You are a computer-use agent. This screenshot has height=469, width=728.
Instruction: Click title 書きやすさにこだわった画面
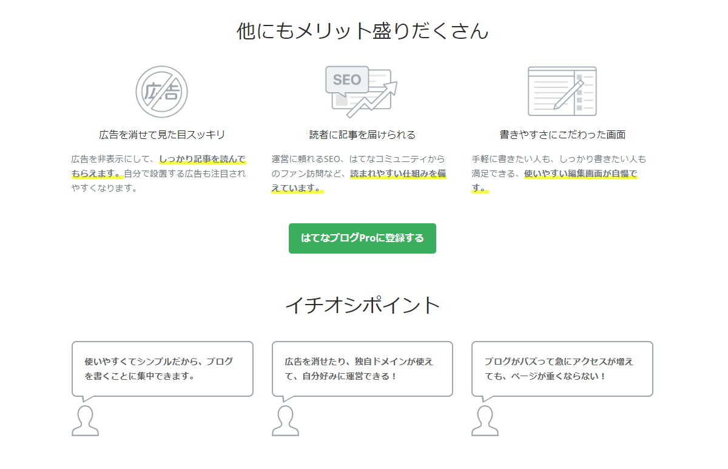pyautogui.click(x=562, y=135)
